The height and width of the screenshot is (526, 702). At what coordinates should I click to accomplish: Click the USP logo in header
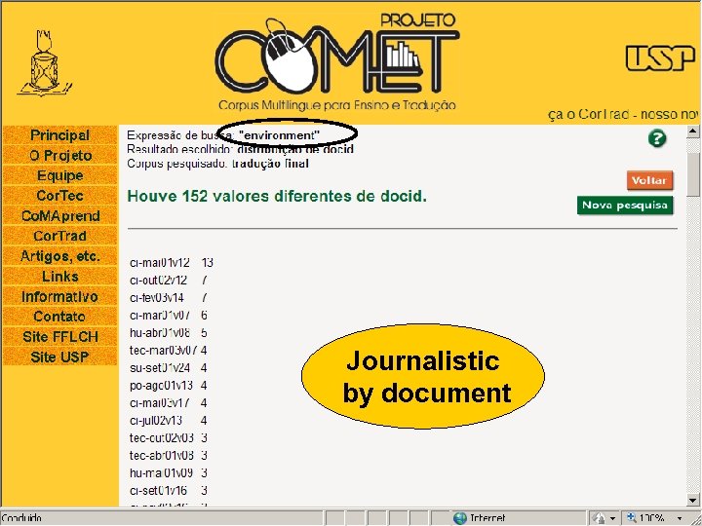[660, 58]
